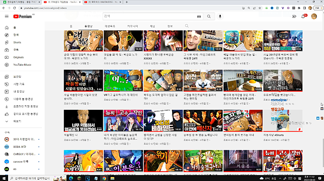Open Watch later in the sidebar
Image resolution: width=324 pixels, height=181 pixels.
point(21,99)
